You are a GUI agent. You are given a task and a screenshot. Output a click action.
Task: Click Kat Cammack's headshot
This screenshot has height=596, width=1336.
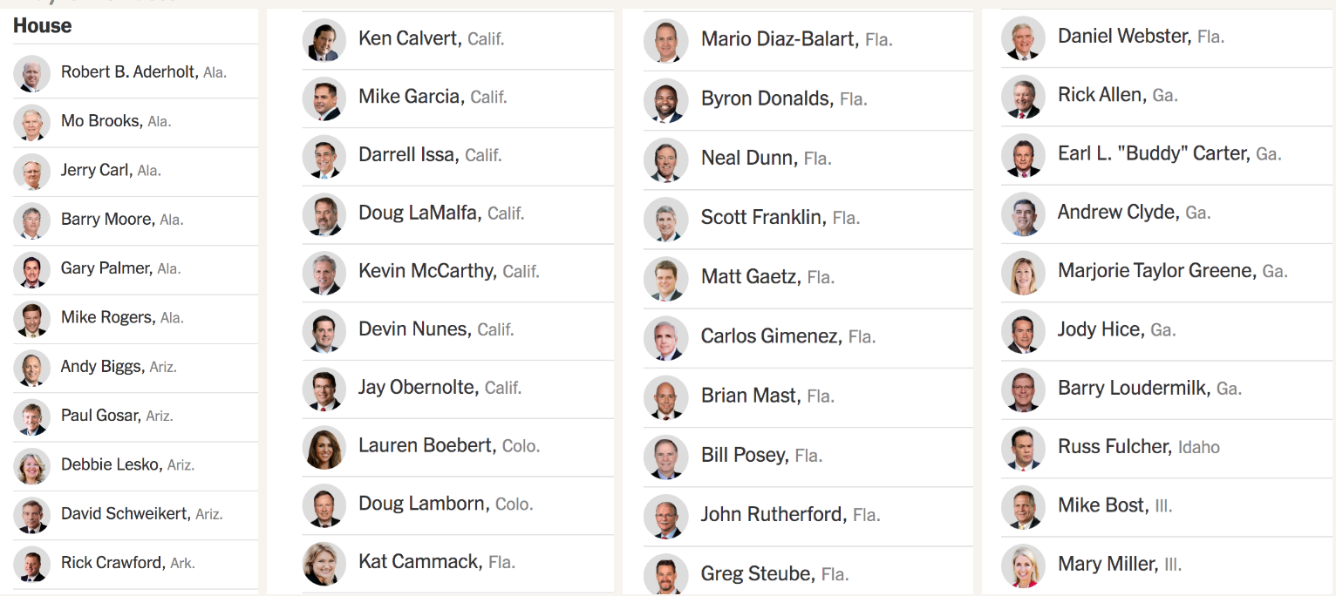(x=324, y=563)
